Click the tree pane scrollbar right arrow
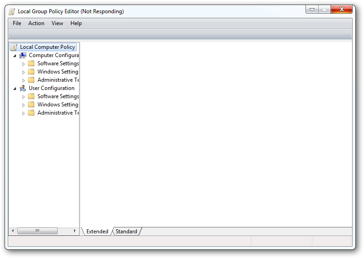The width and height of the screenshot is (364, 258). 75,231
